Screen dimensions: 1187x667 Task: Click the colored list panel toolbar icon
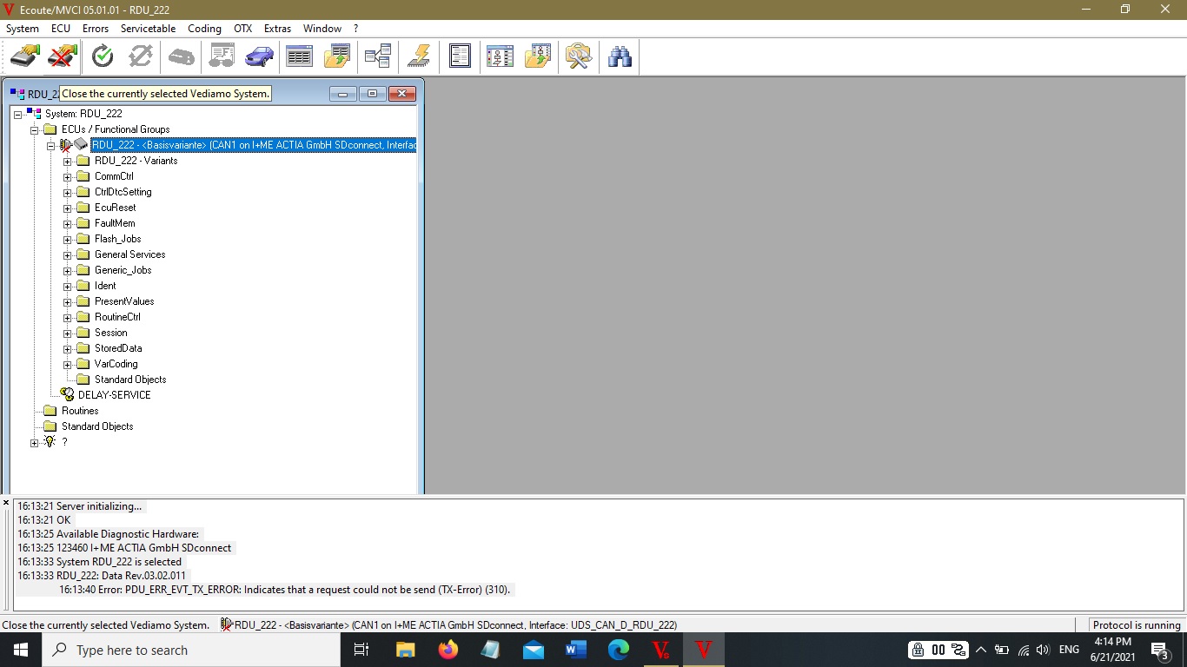pyautogui.click(x=500, y=57)
